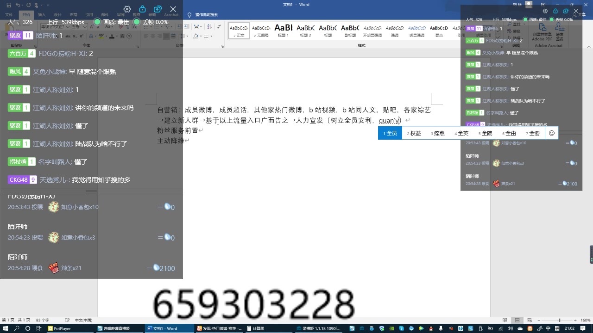
Task: Click chat message 陆战队为啥不行了
Action: [x=101, y=144]
